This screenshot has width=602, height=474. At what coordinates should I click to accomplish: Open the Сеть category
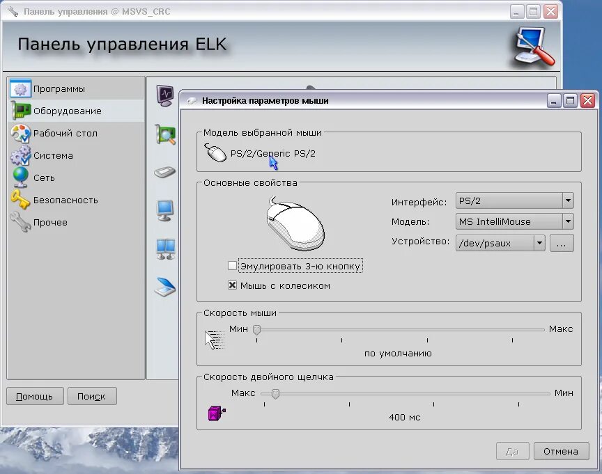[x=76, y=177]
